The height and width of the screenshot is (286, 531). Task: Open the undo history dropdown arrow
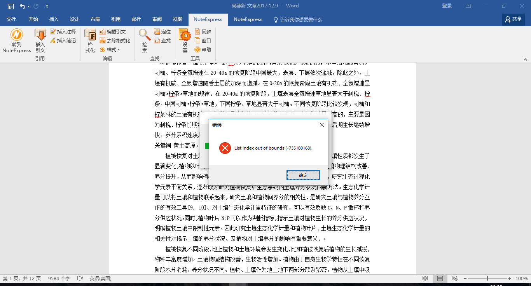tap(30, 6)
